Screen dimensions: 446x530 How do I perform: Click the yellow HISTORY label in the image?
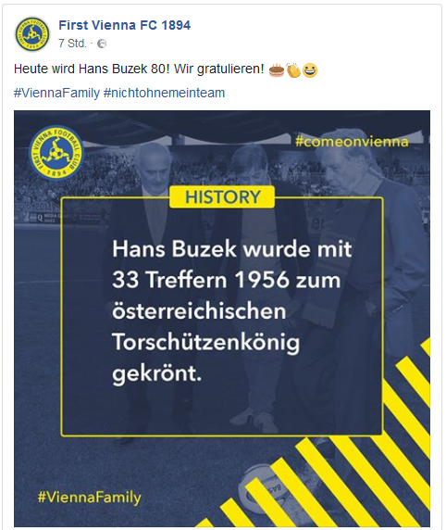point(222,196)
